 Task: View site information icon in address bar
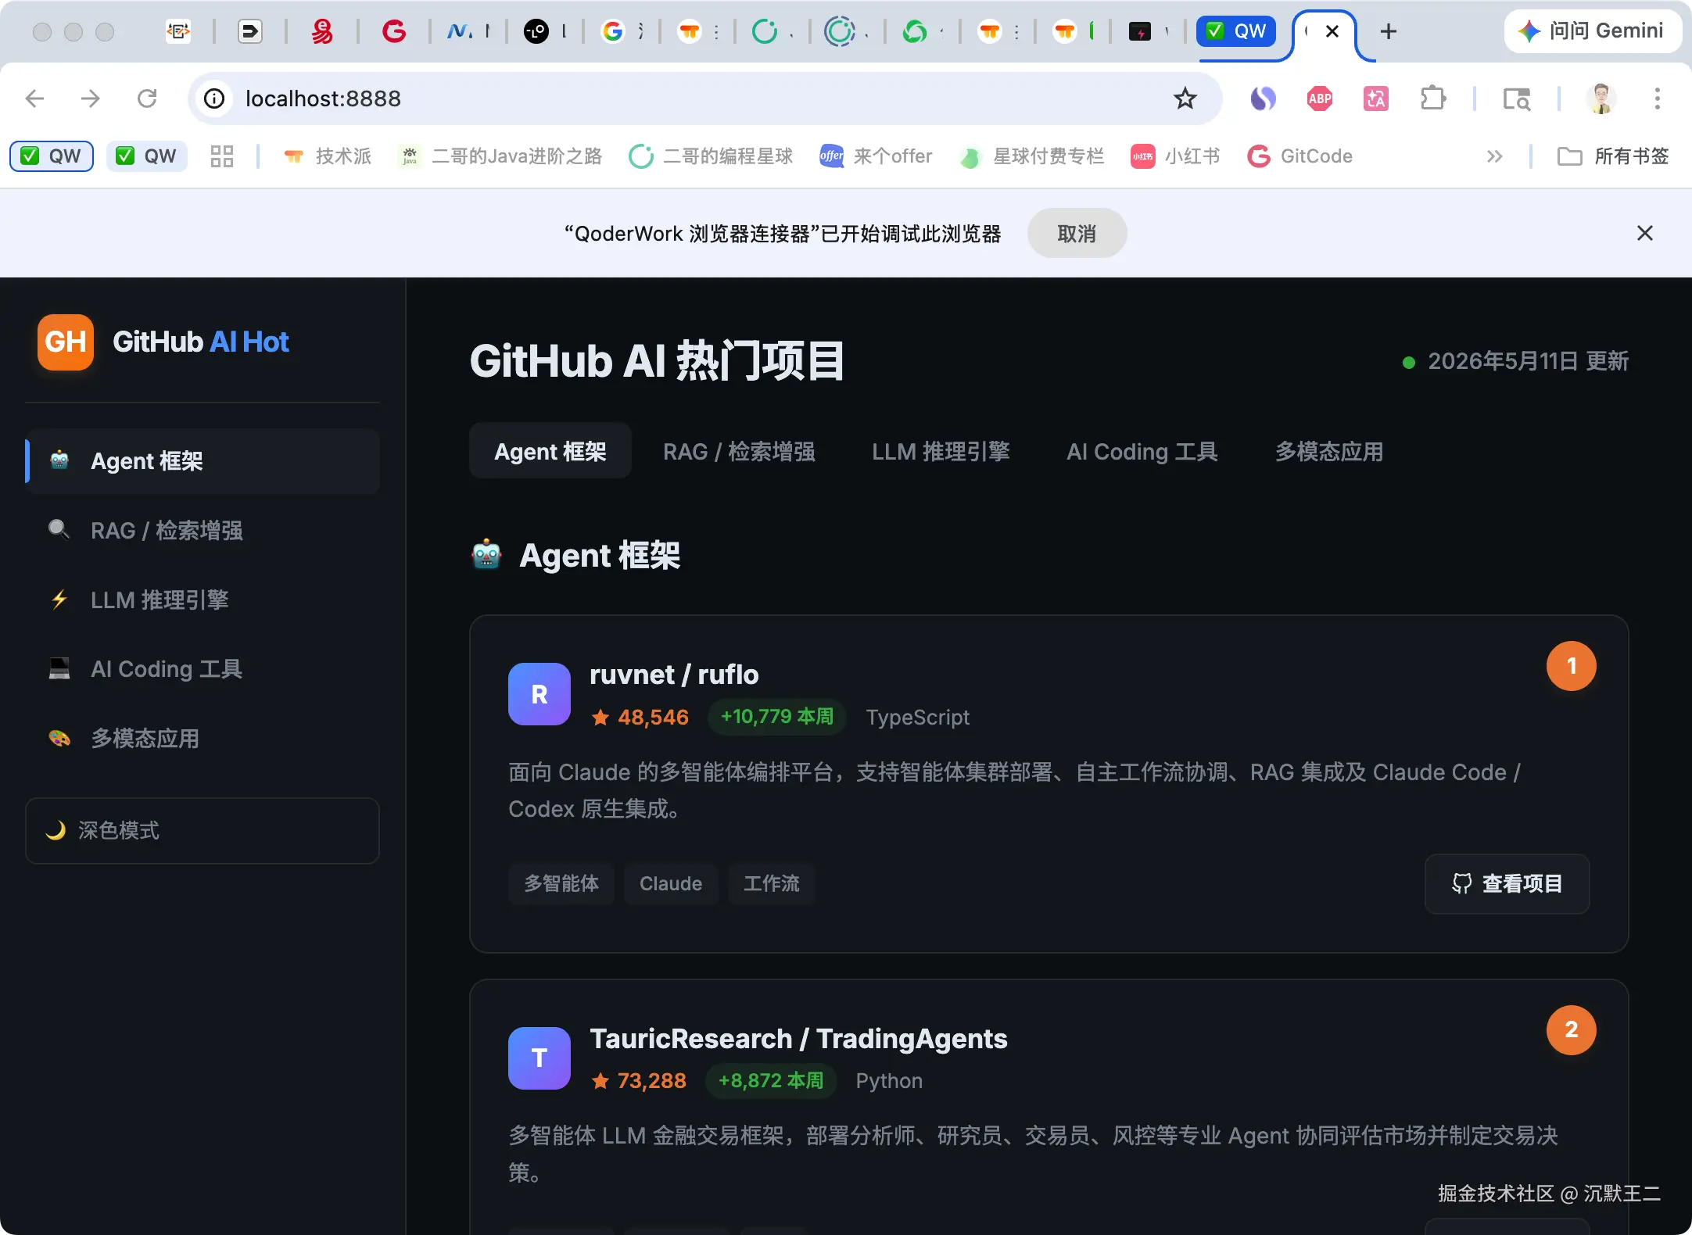[214, 98]
